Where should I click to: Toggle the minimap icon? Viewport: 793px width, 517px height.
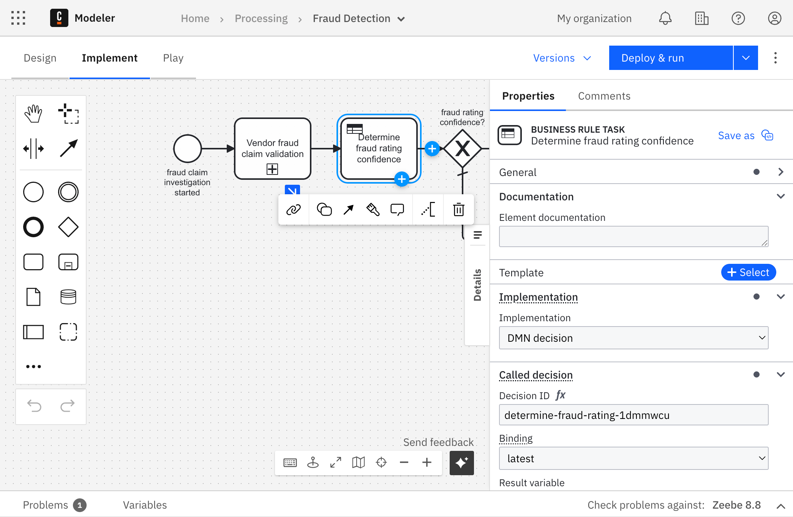(359, 463)
